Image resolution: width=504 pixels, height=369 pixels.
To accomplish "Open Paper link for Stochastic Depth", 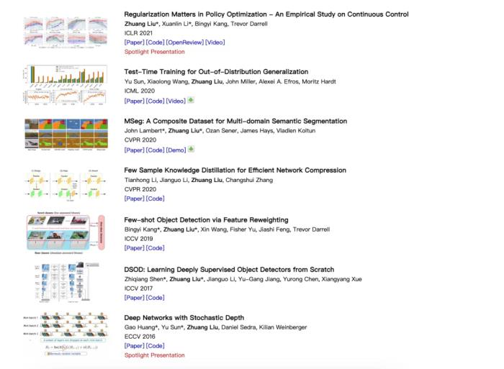I will click(135, 346).
